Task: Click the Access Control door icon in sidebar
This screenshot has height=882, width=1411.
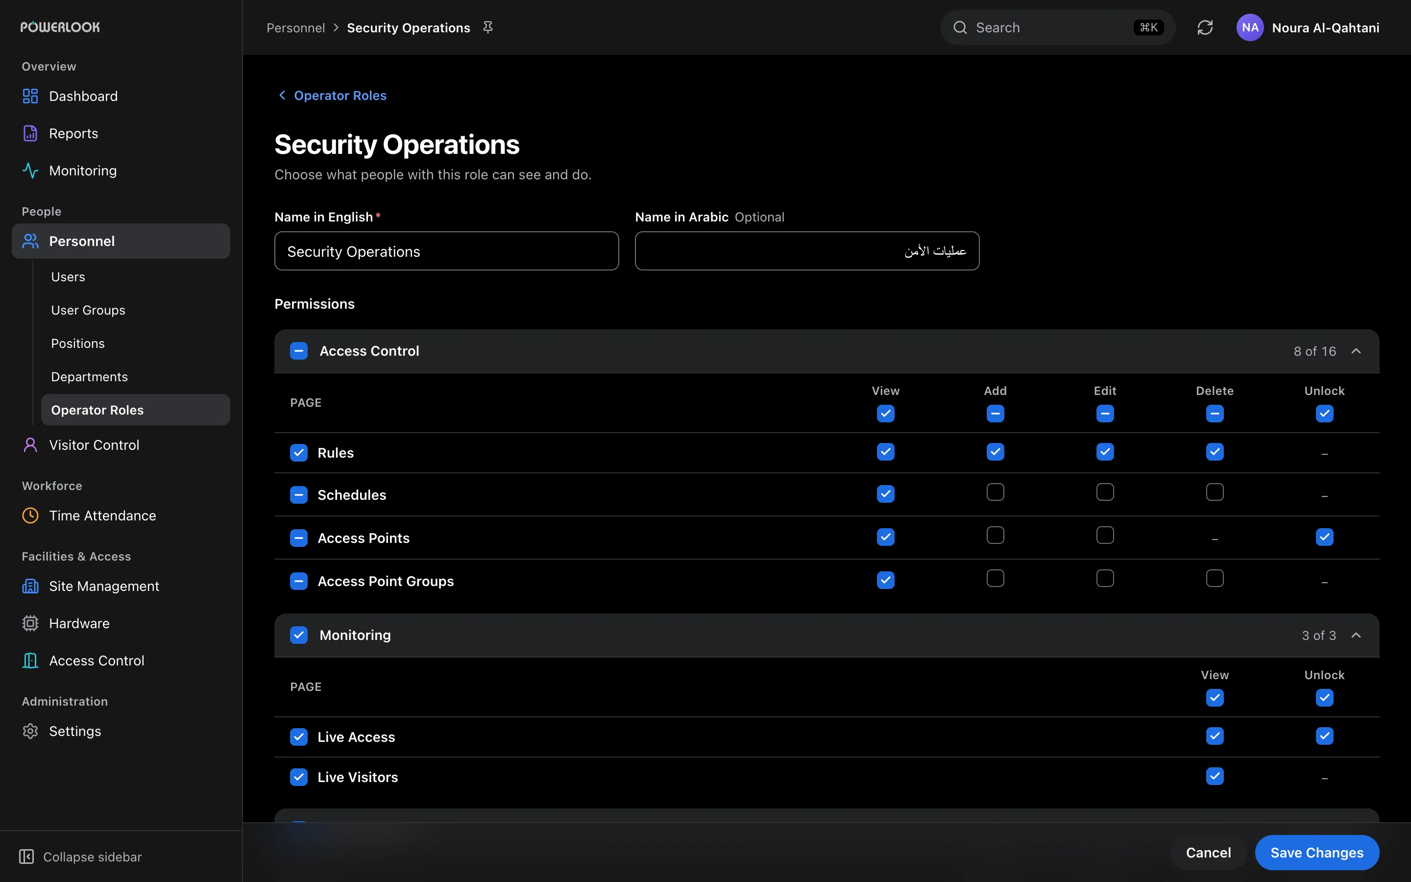Action: click(30, 661)
